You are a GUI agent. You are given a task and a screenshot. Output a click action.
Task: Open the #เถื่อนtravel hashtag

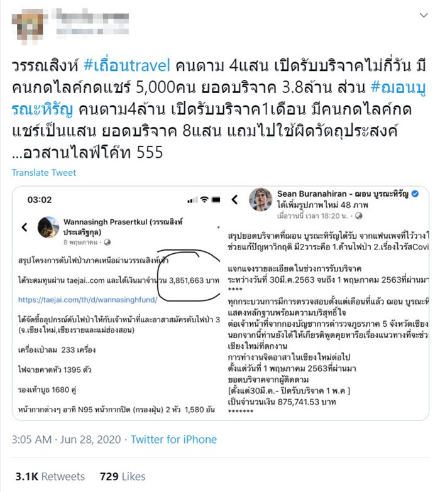click(x=127, y=65)
